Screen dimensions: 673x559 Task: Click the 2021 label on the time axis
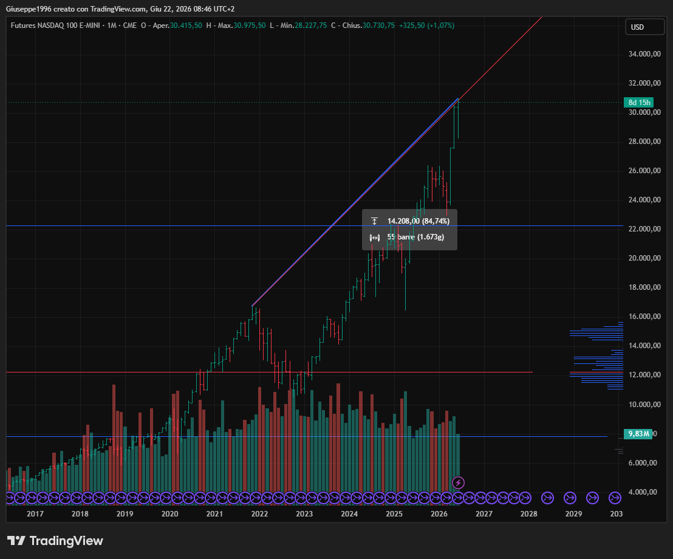click(x=214, y=514)
